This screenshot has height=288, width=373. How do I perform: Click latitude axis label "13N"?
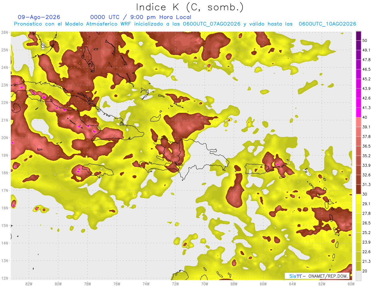4,261
